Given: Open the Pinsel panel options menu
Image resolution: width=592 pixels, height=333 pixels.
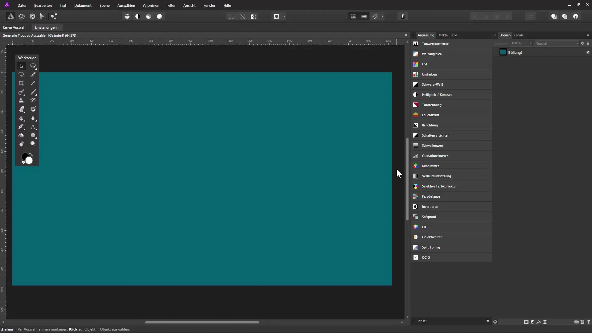Looking at the screenshot, I should [x=488, y=321].
